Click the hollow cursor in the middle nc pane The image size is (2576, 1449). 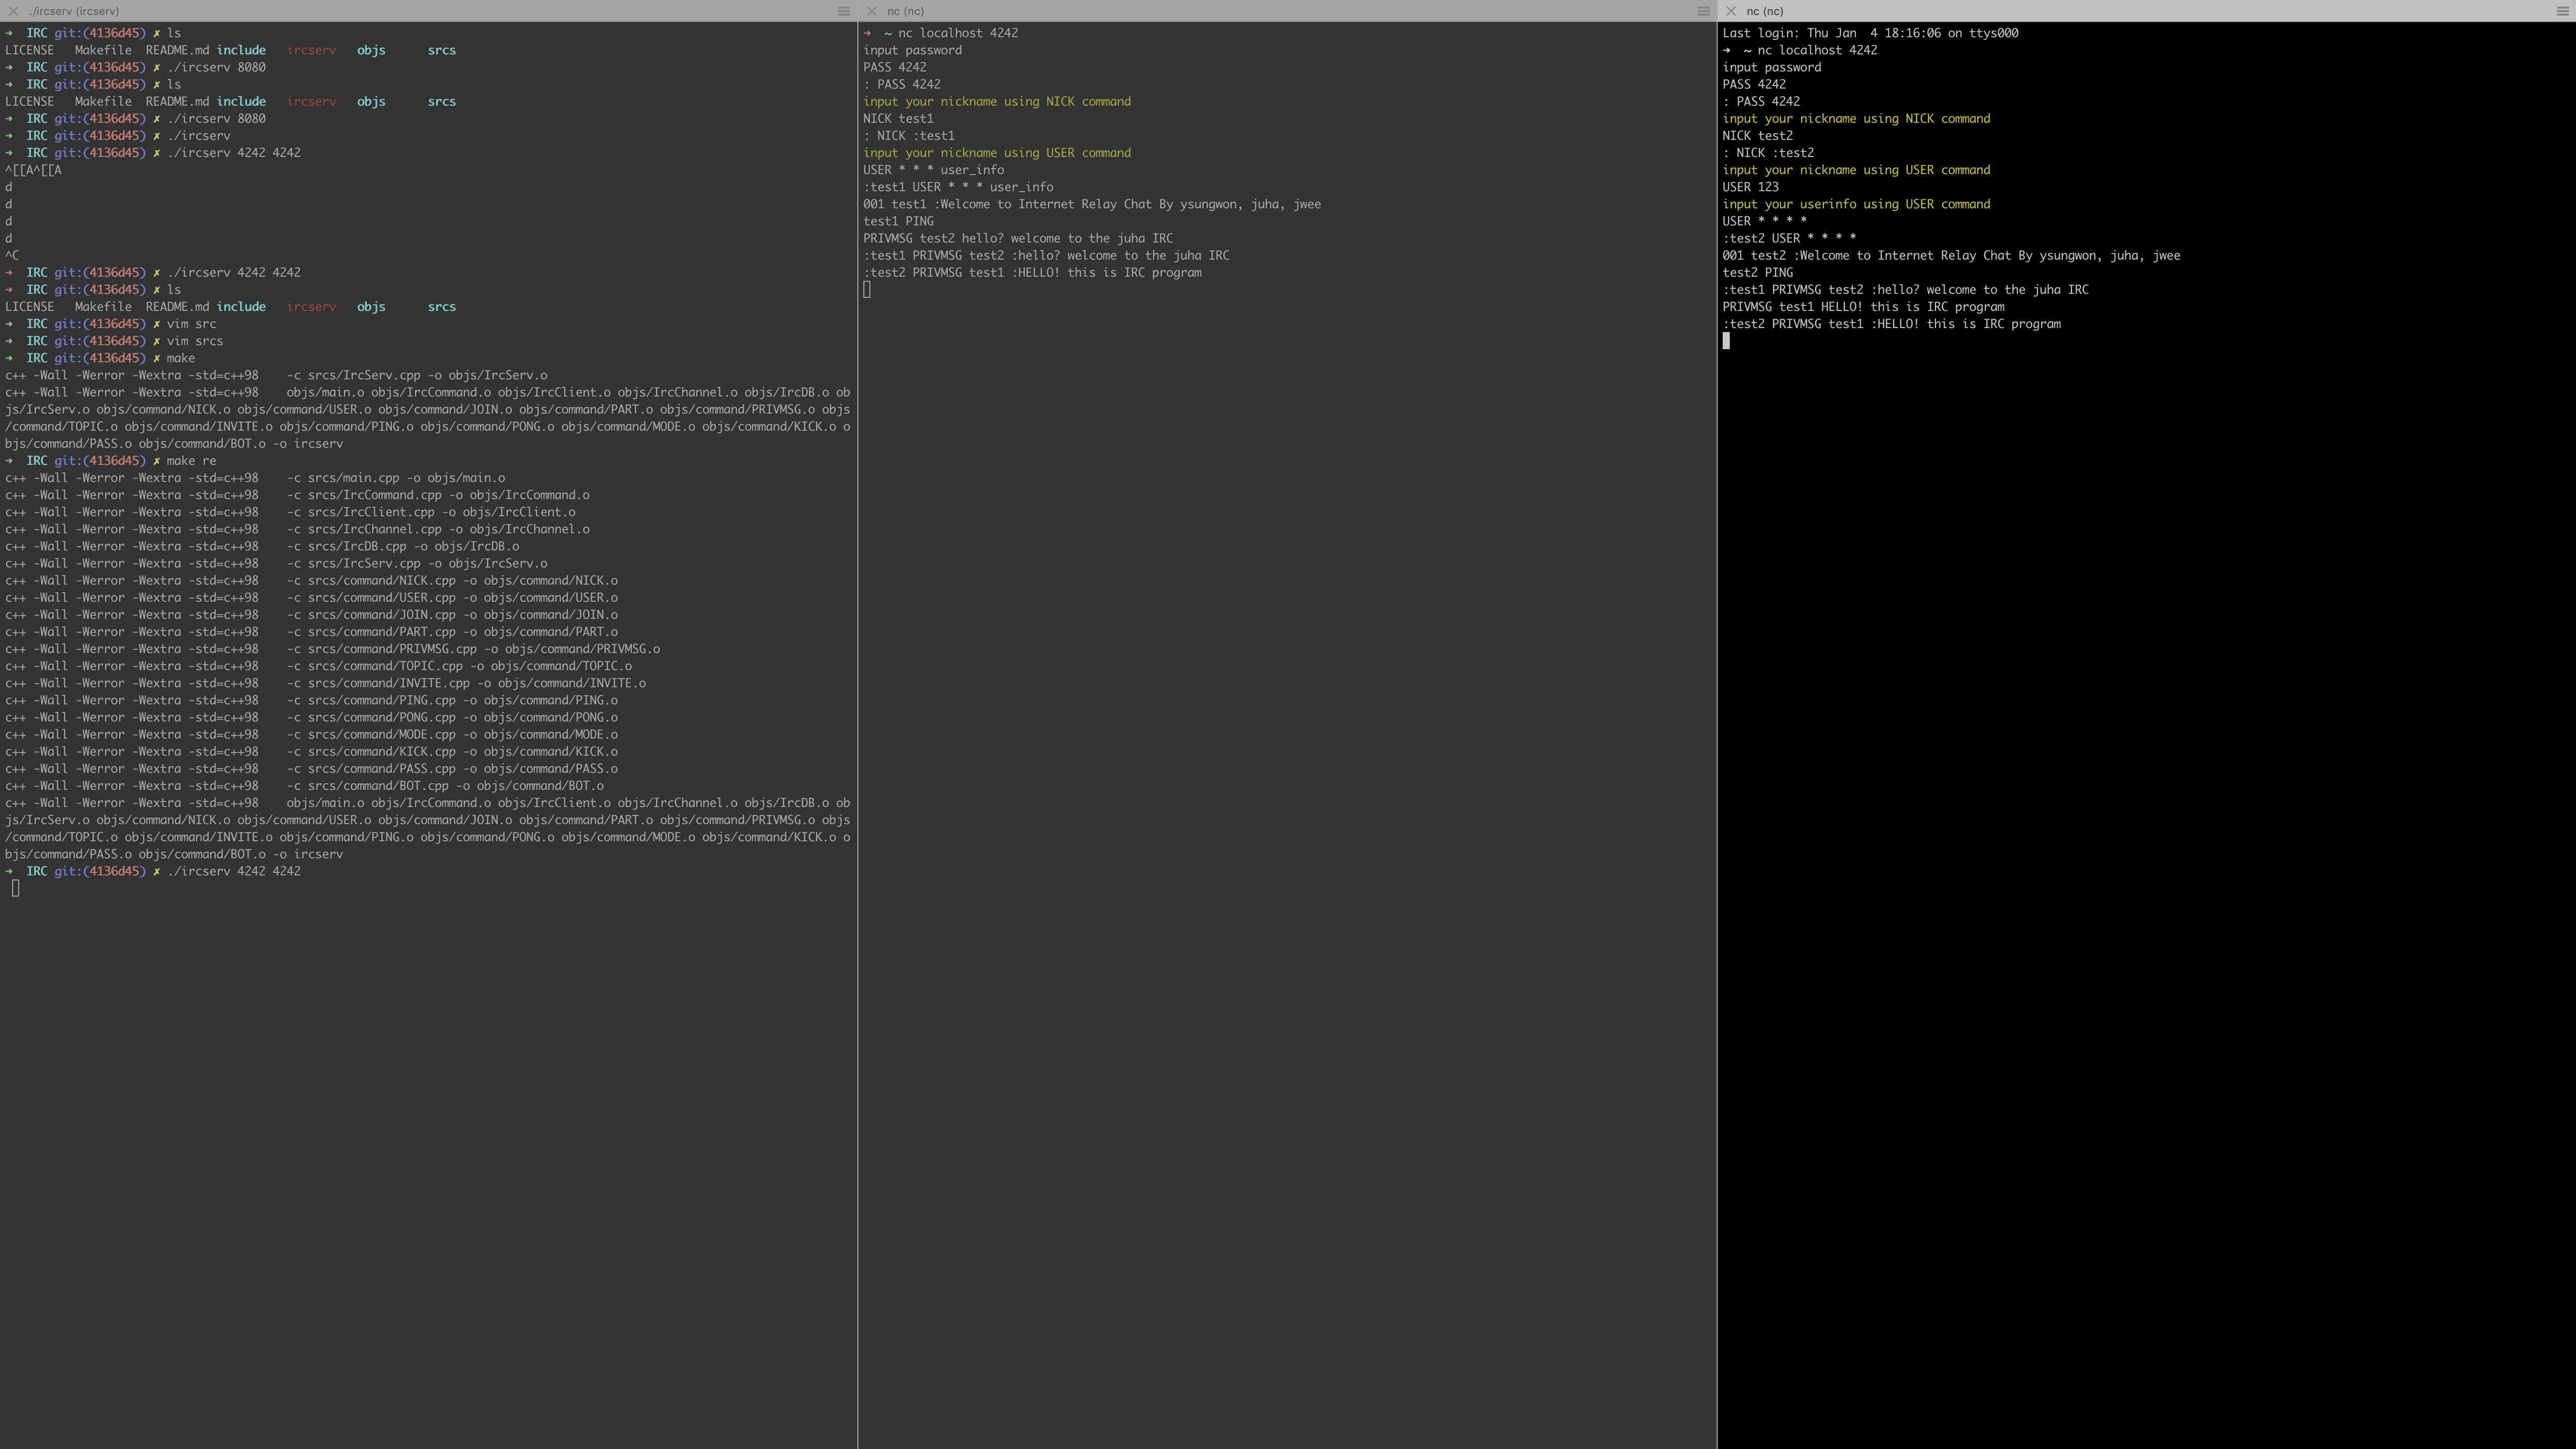click(x=867, y=290)
